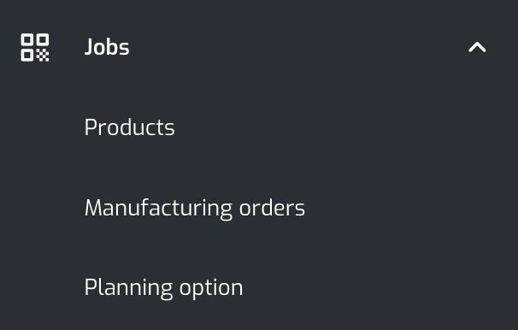Click the Jobs section label
The image size is (518, 330).
[x=107, y=47]
